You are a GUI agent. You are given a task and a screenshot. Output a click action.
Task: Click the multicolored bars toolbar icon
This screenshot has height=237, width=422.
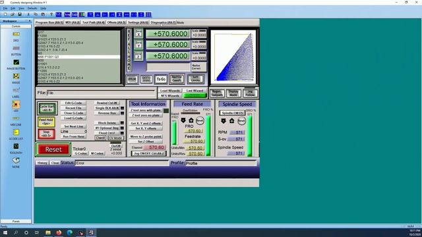82,14
